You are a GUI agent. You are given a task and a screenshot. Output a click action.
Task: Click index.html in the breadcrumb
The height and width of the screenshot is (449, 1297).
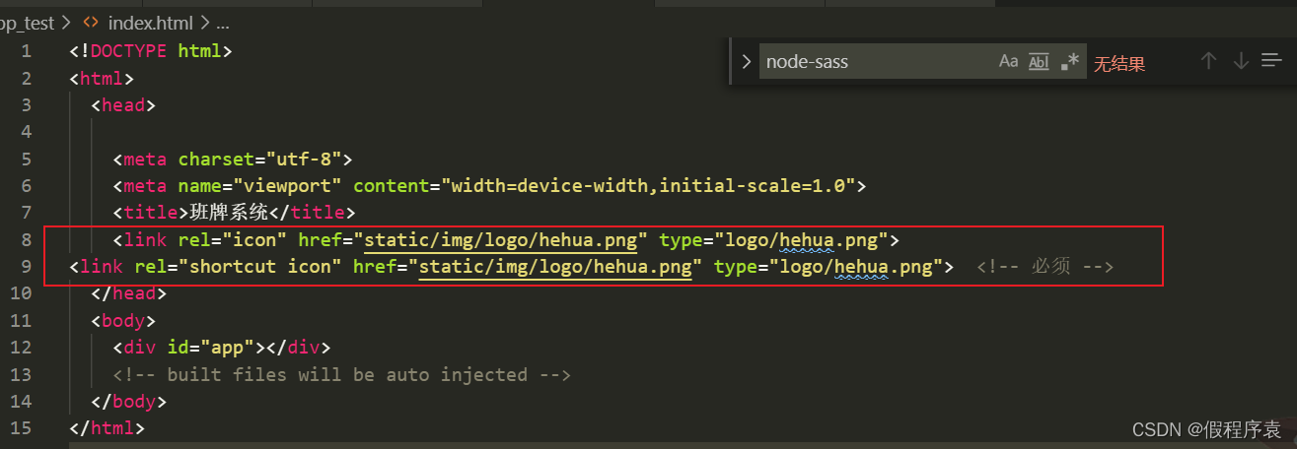(x=150, y=22)
